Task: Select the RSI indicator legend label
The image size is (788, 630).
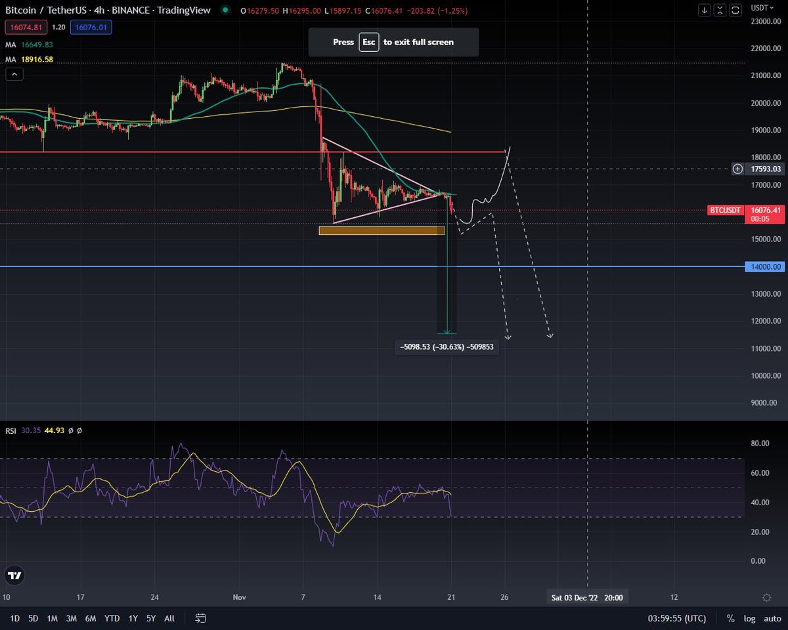Action: [x=11, y=430]
